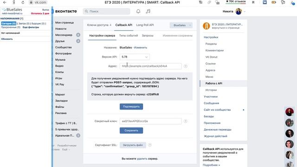This screenshot has width=297, height=167.
Task: Open Action log in settings menu
Action: pos(215,136)
